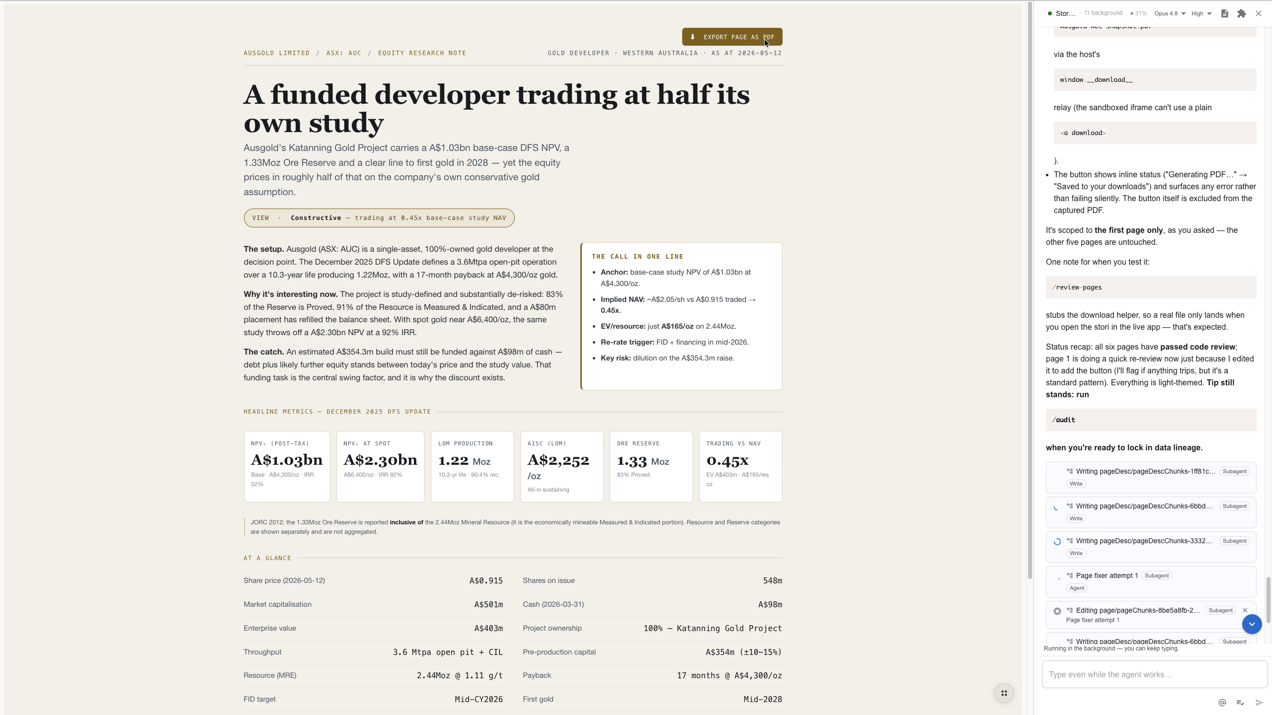This screenshot has height=715, width=1272.
Task: Click the <a download> code snippet
Action: pos(1155,133)
